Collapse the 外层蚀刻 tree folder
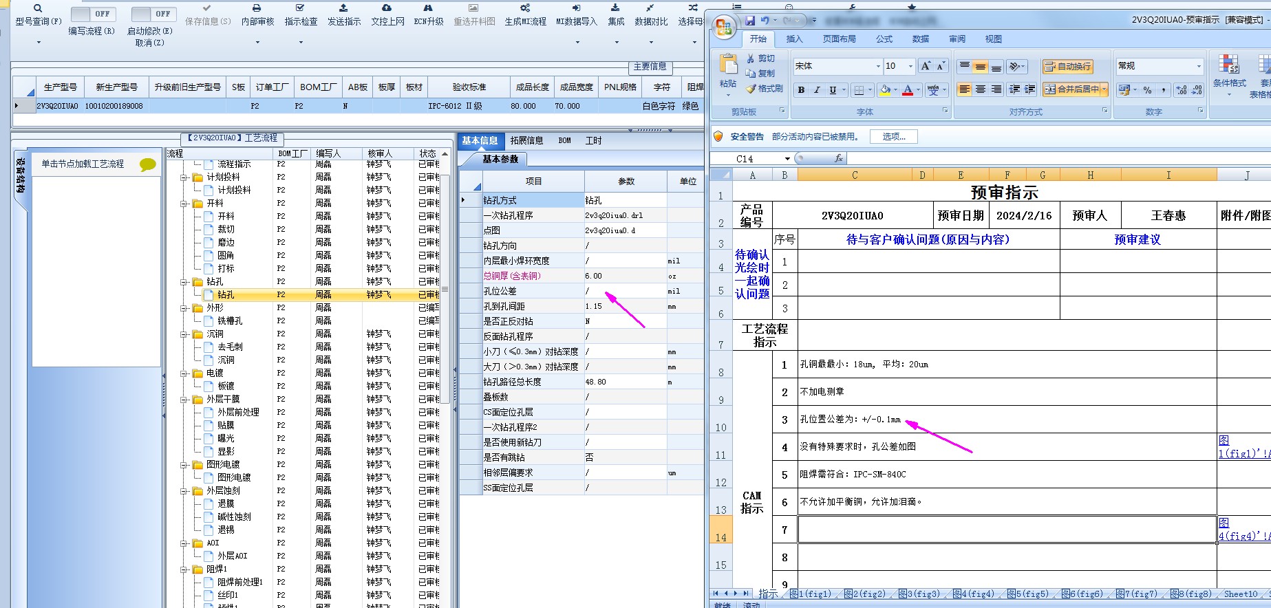 point(184,491)
